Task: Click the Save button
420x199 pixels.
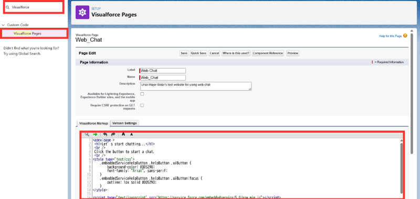Action: point(184,53)
